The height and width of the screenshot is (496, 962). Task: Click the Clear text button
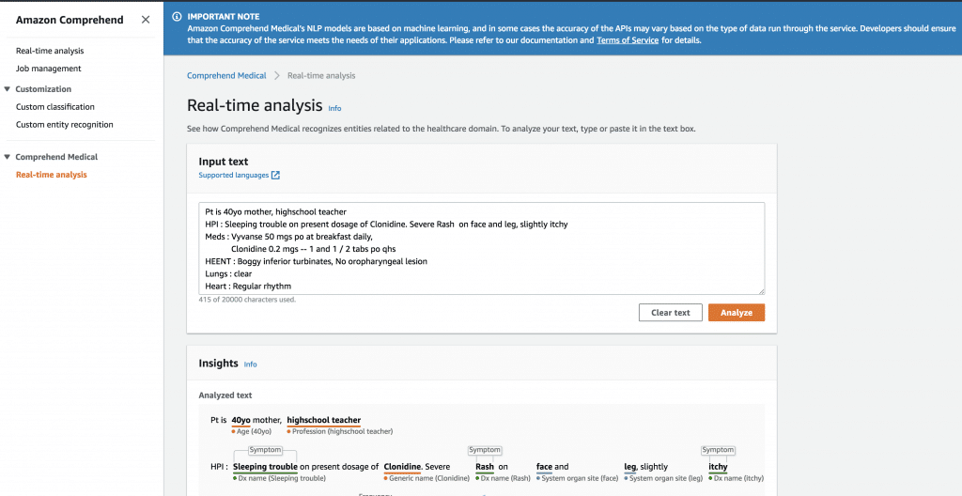click(x=671, y=313)
